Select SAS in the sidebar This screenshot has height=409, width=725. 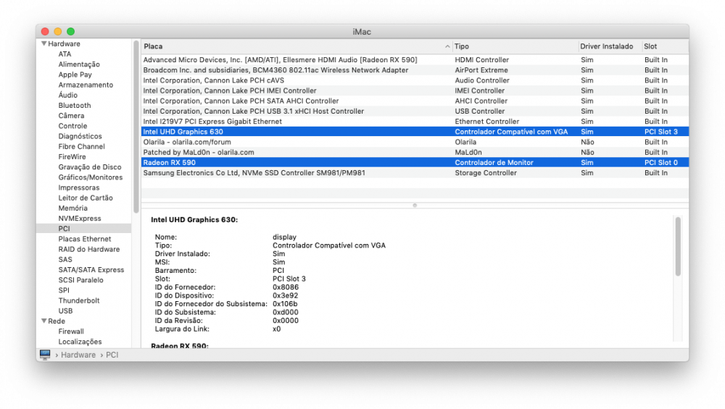[65, 259]
